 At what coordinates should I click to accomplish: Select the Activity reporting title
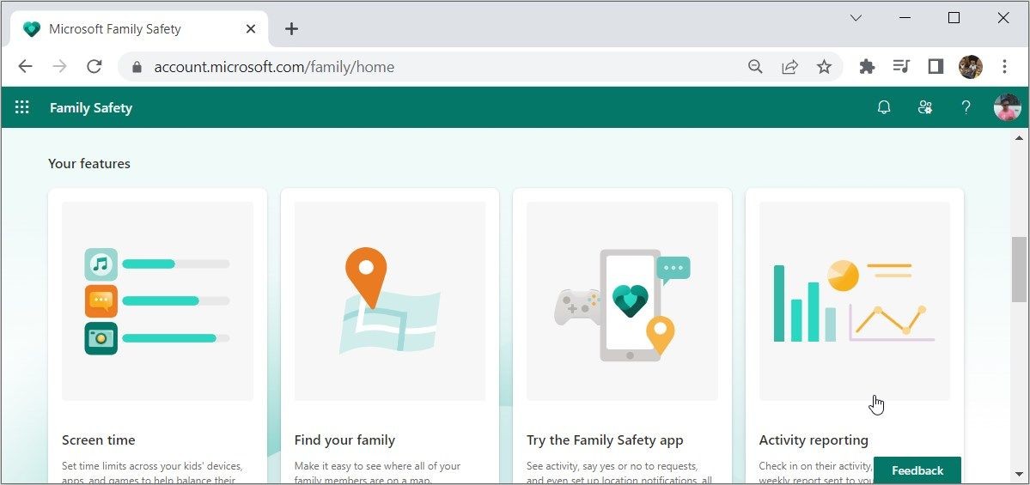[x=814, y=440]
